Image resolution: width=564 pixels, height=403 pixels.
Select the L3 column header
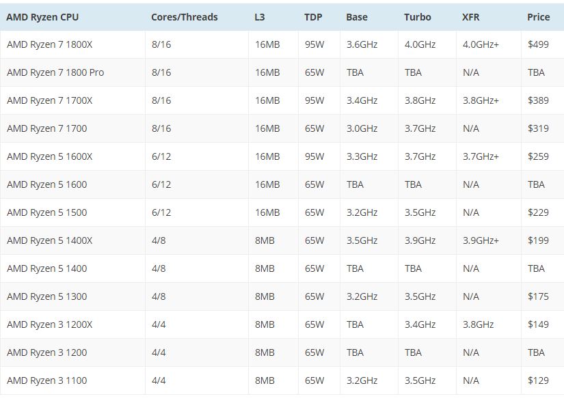click(x=259, y=17)
